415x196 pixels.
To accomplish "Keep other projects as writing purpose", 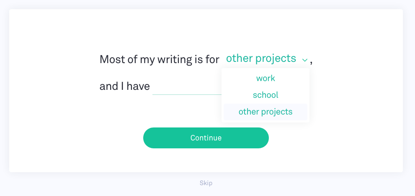I will coord(265,112).
